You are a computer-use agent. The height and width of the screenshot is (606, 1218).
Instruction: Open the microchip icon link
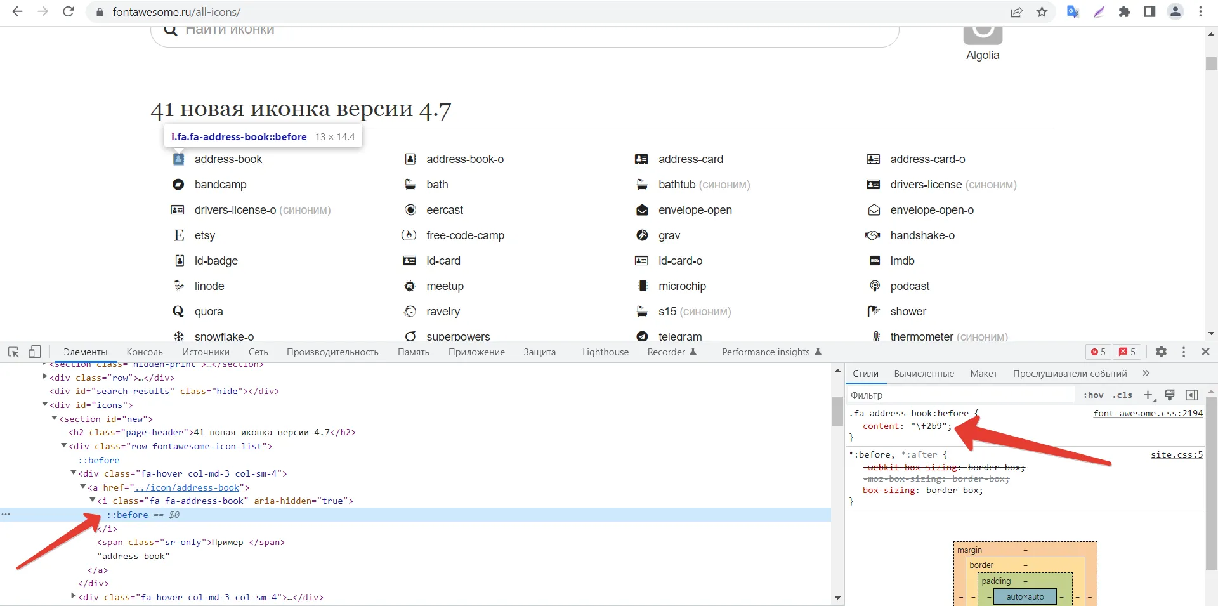coord(682,286)
